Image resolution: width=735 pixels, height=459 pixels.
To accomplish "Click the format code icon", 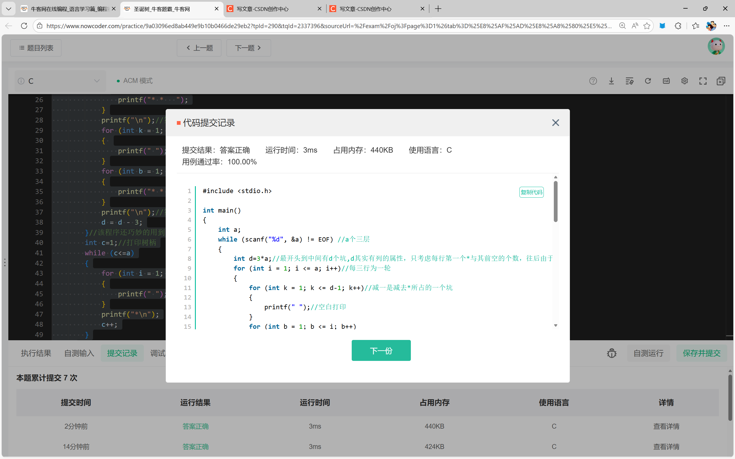I will click(x=629, y=81).
